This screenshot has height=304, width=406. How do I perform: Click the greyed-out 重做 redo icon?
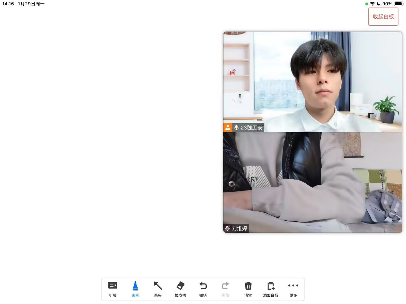(x=226, y=286)
